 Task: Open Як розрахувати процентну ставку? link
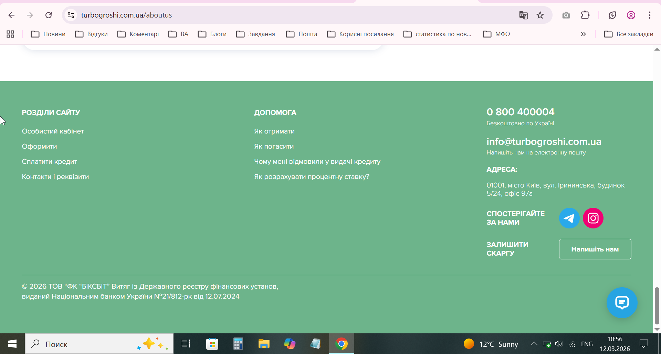[x=312, y=176]
